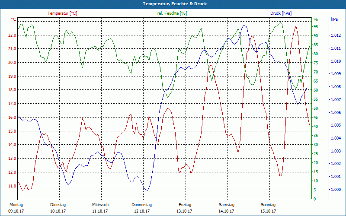Click humidity axis value '10'
346x216 pixels.
(x=316, y=181)
